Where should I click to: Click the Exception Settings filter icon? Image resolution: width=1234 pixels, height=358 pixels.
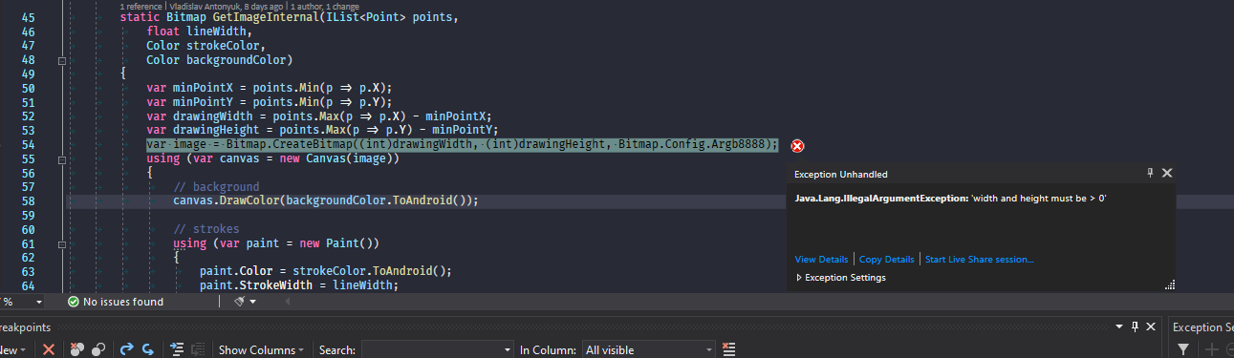(1182, 350)
